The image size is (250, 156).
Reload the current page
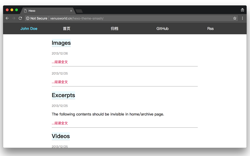[x=20, y=18]
